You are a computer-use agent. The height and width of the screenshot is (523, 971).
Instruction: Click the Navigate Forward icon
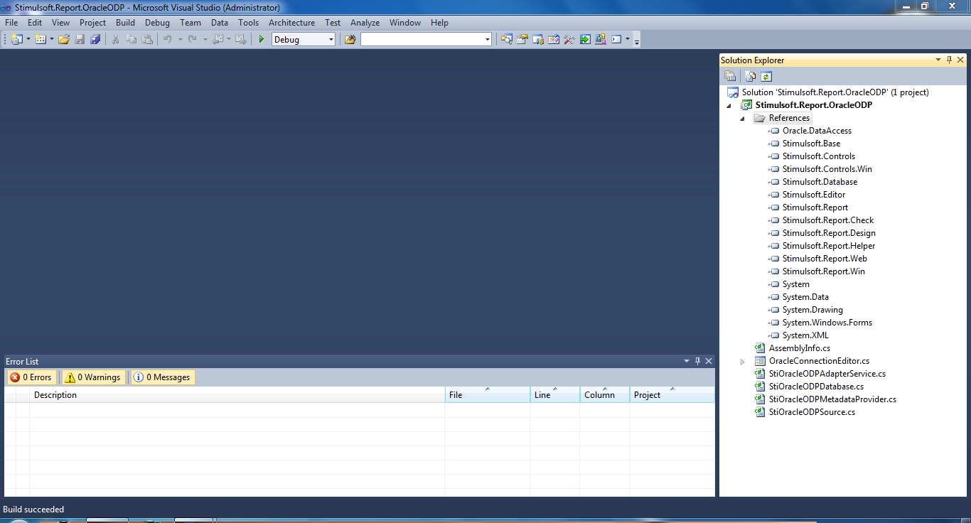pyautogui.click(x=241, y=40)
